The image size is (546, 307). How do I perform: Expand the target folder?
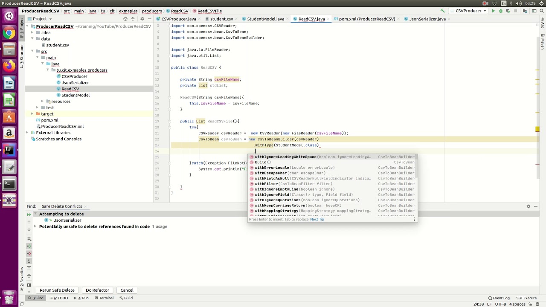32,114
